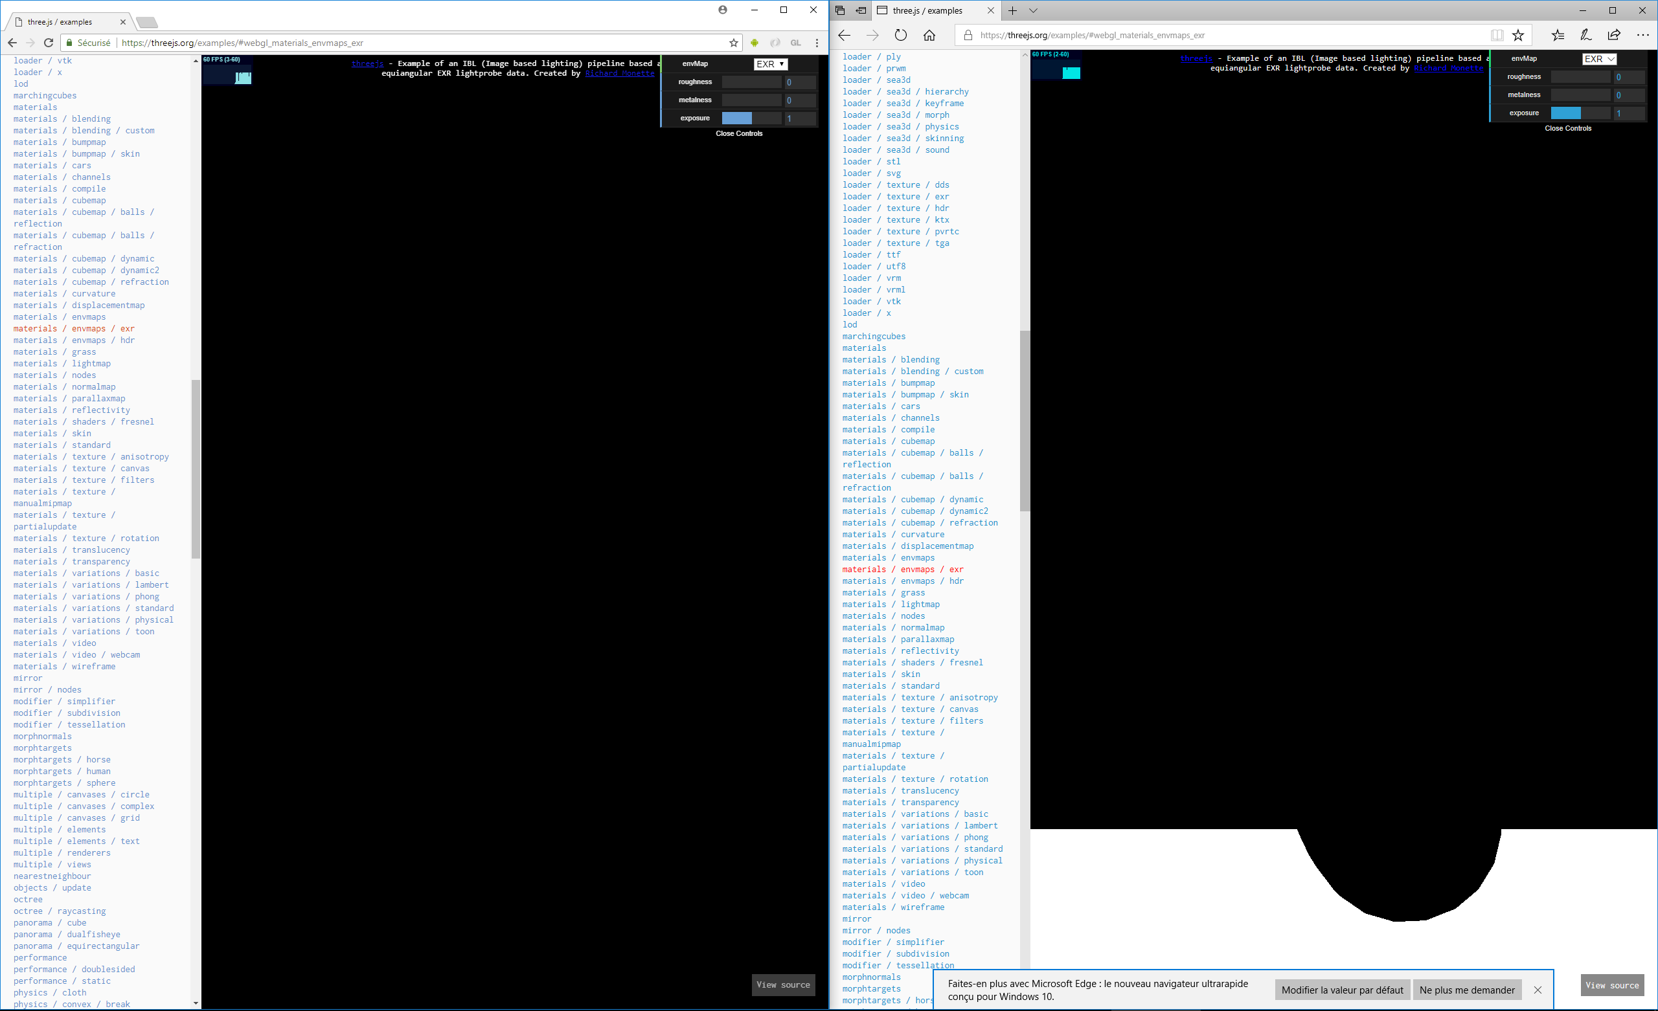This screenshot has width=1658, height=1011.
Task: Open the envMap EXR dropdown in Chrome
Action: (x=769, y=64)
